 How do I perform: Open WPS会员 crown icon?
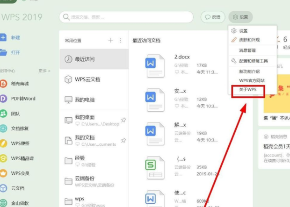click(x=3, y=173)
